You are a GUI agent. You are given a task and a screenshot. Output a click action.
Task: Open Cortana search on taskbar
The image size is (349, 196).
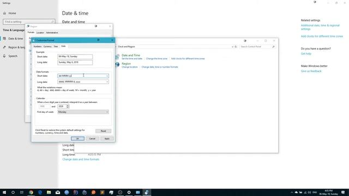click(x=13, y=192)
